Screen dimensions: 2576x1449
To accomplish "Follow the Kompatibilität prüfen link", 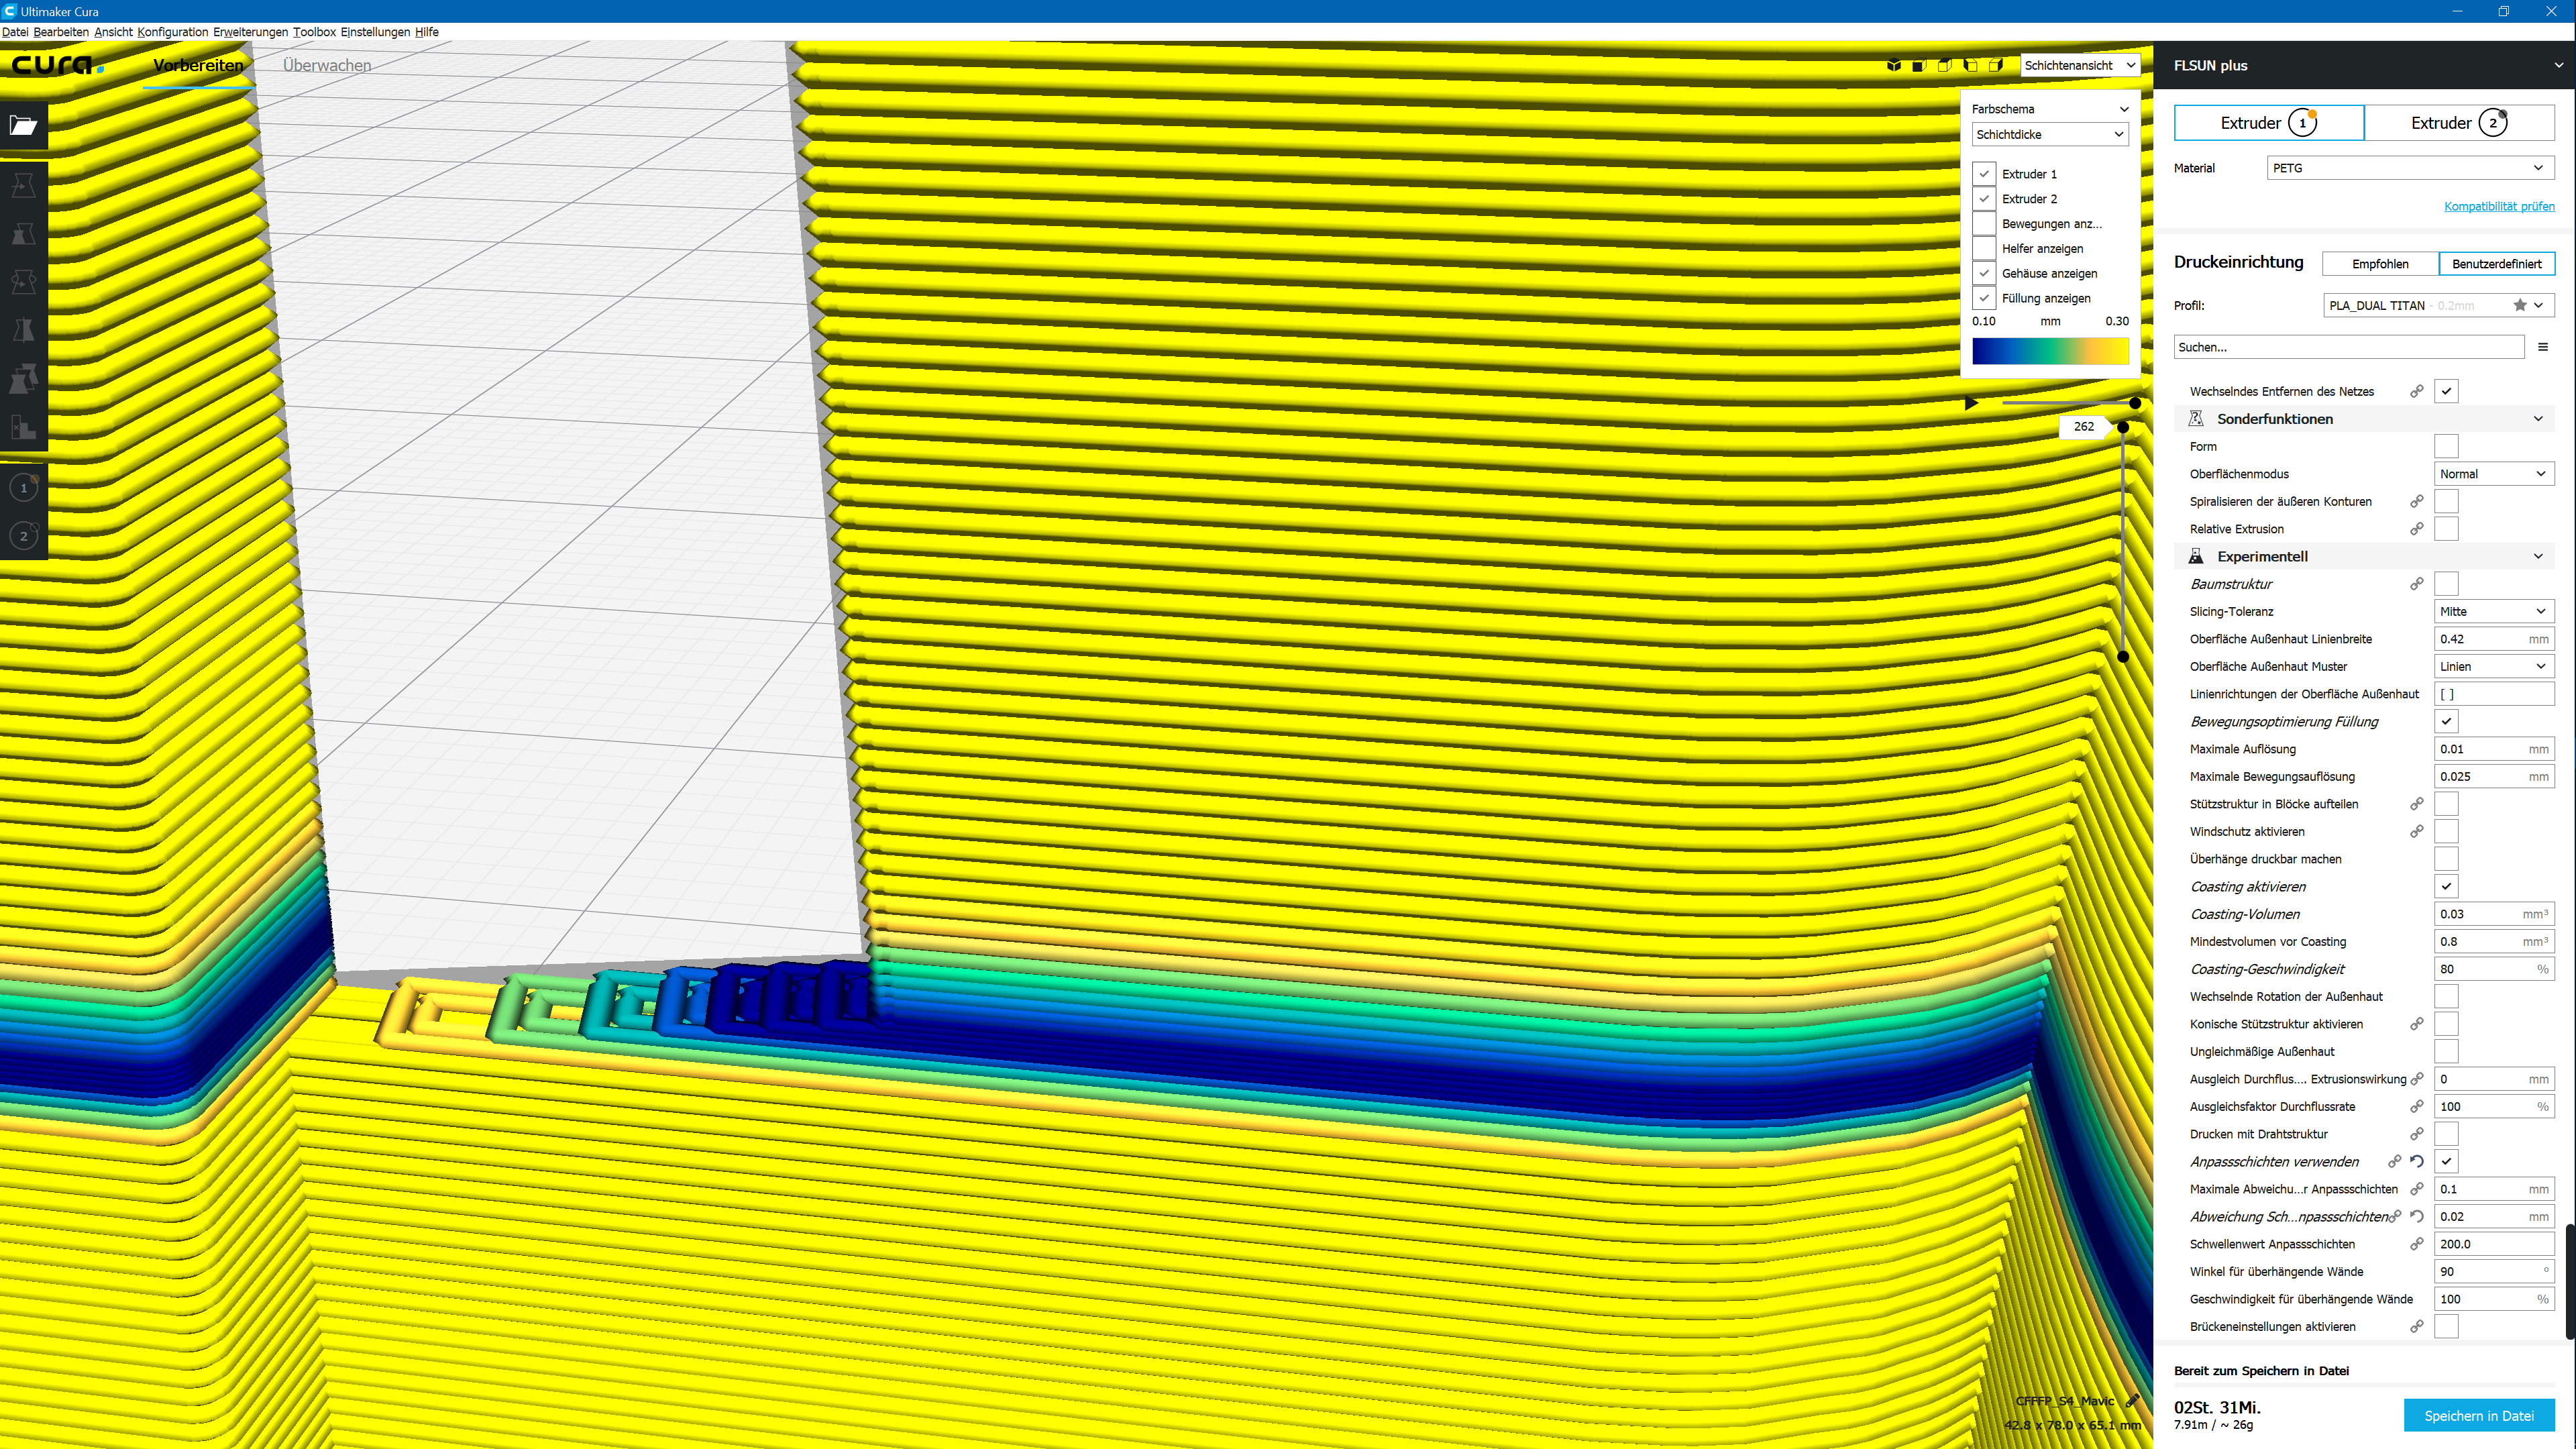I will pos(2499,206).
